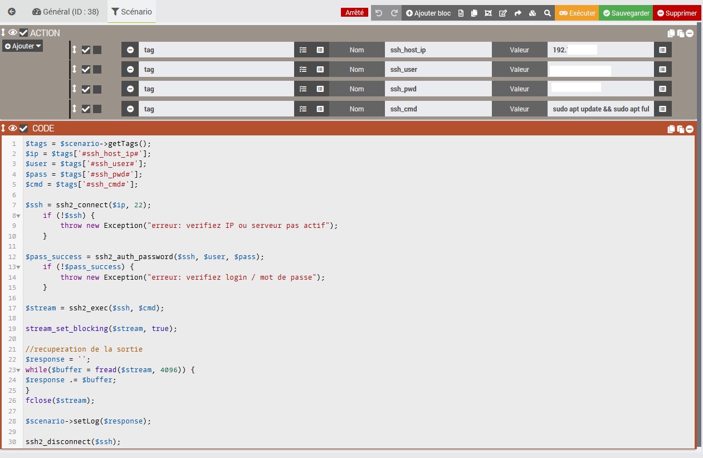The width and height of the screenshot is (703, 458).
Task: Select the Scénario tab
Action: point(131,12)
